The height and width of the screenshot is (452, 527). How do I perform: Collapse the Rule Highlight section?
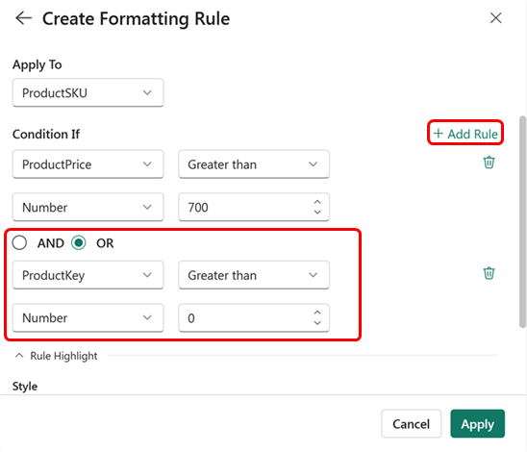pyautogui.click(x=19, y=356)
